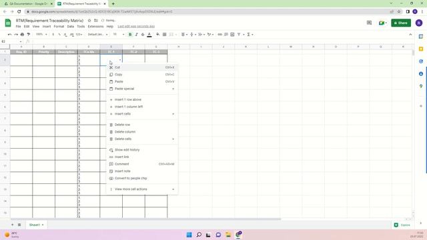Image resolution: width=427 pixels, height=240 pixels.
Task: Open Contacts side panel
Action: (421, 74)
